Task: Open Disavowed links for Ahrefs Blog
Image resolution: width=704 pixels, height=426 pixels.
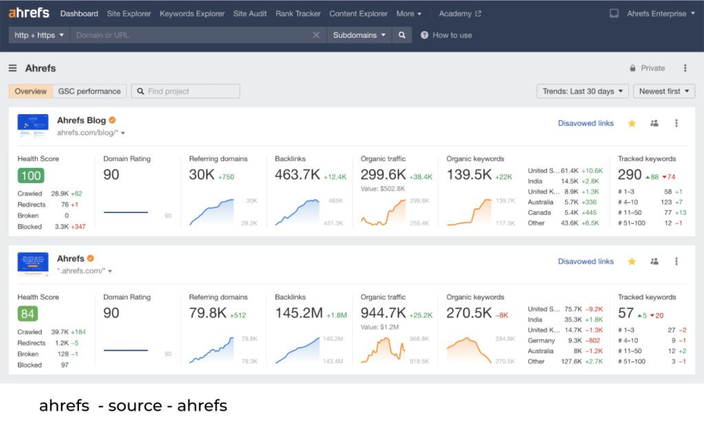Action: (586, 123)
